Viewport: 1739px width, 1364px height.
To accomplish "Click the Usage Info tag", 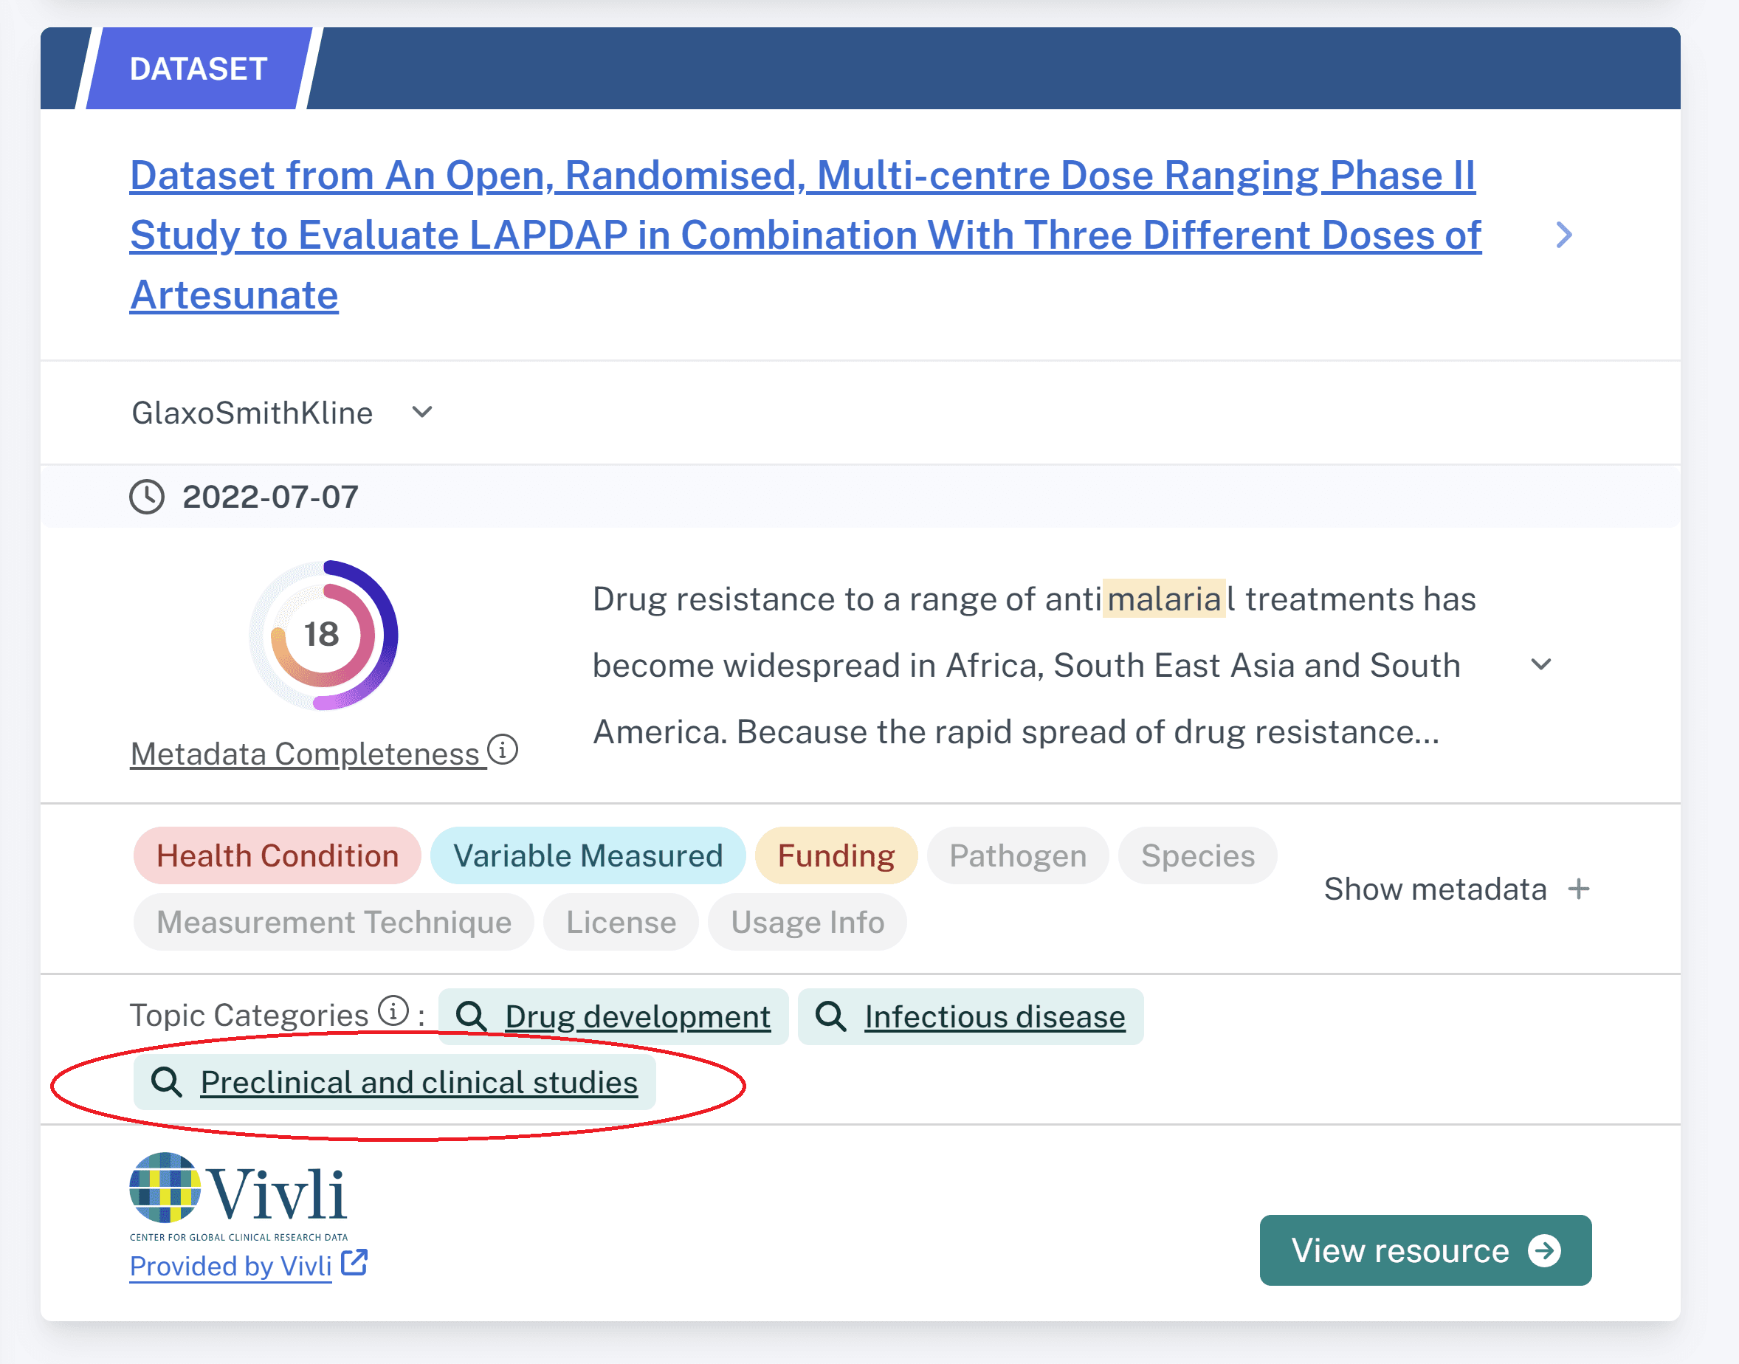I will [x=807, y=922].
